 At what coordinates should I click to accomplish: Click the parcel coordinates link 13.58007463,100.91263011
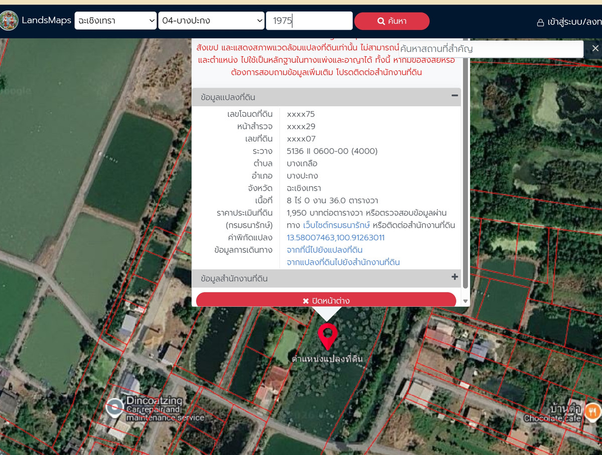(336, 238)
